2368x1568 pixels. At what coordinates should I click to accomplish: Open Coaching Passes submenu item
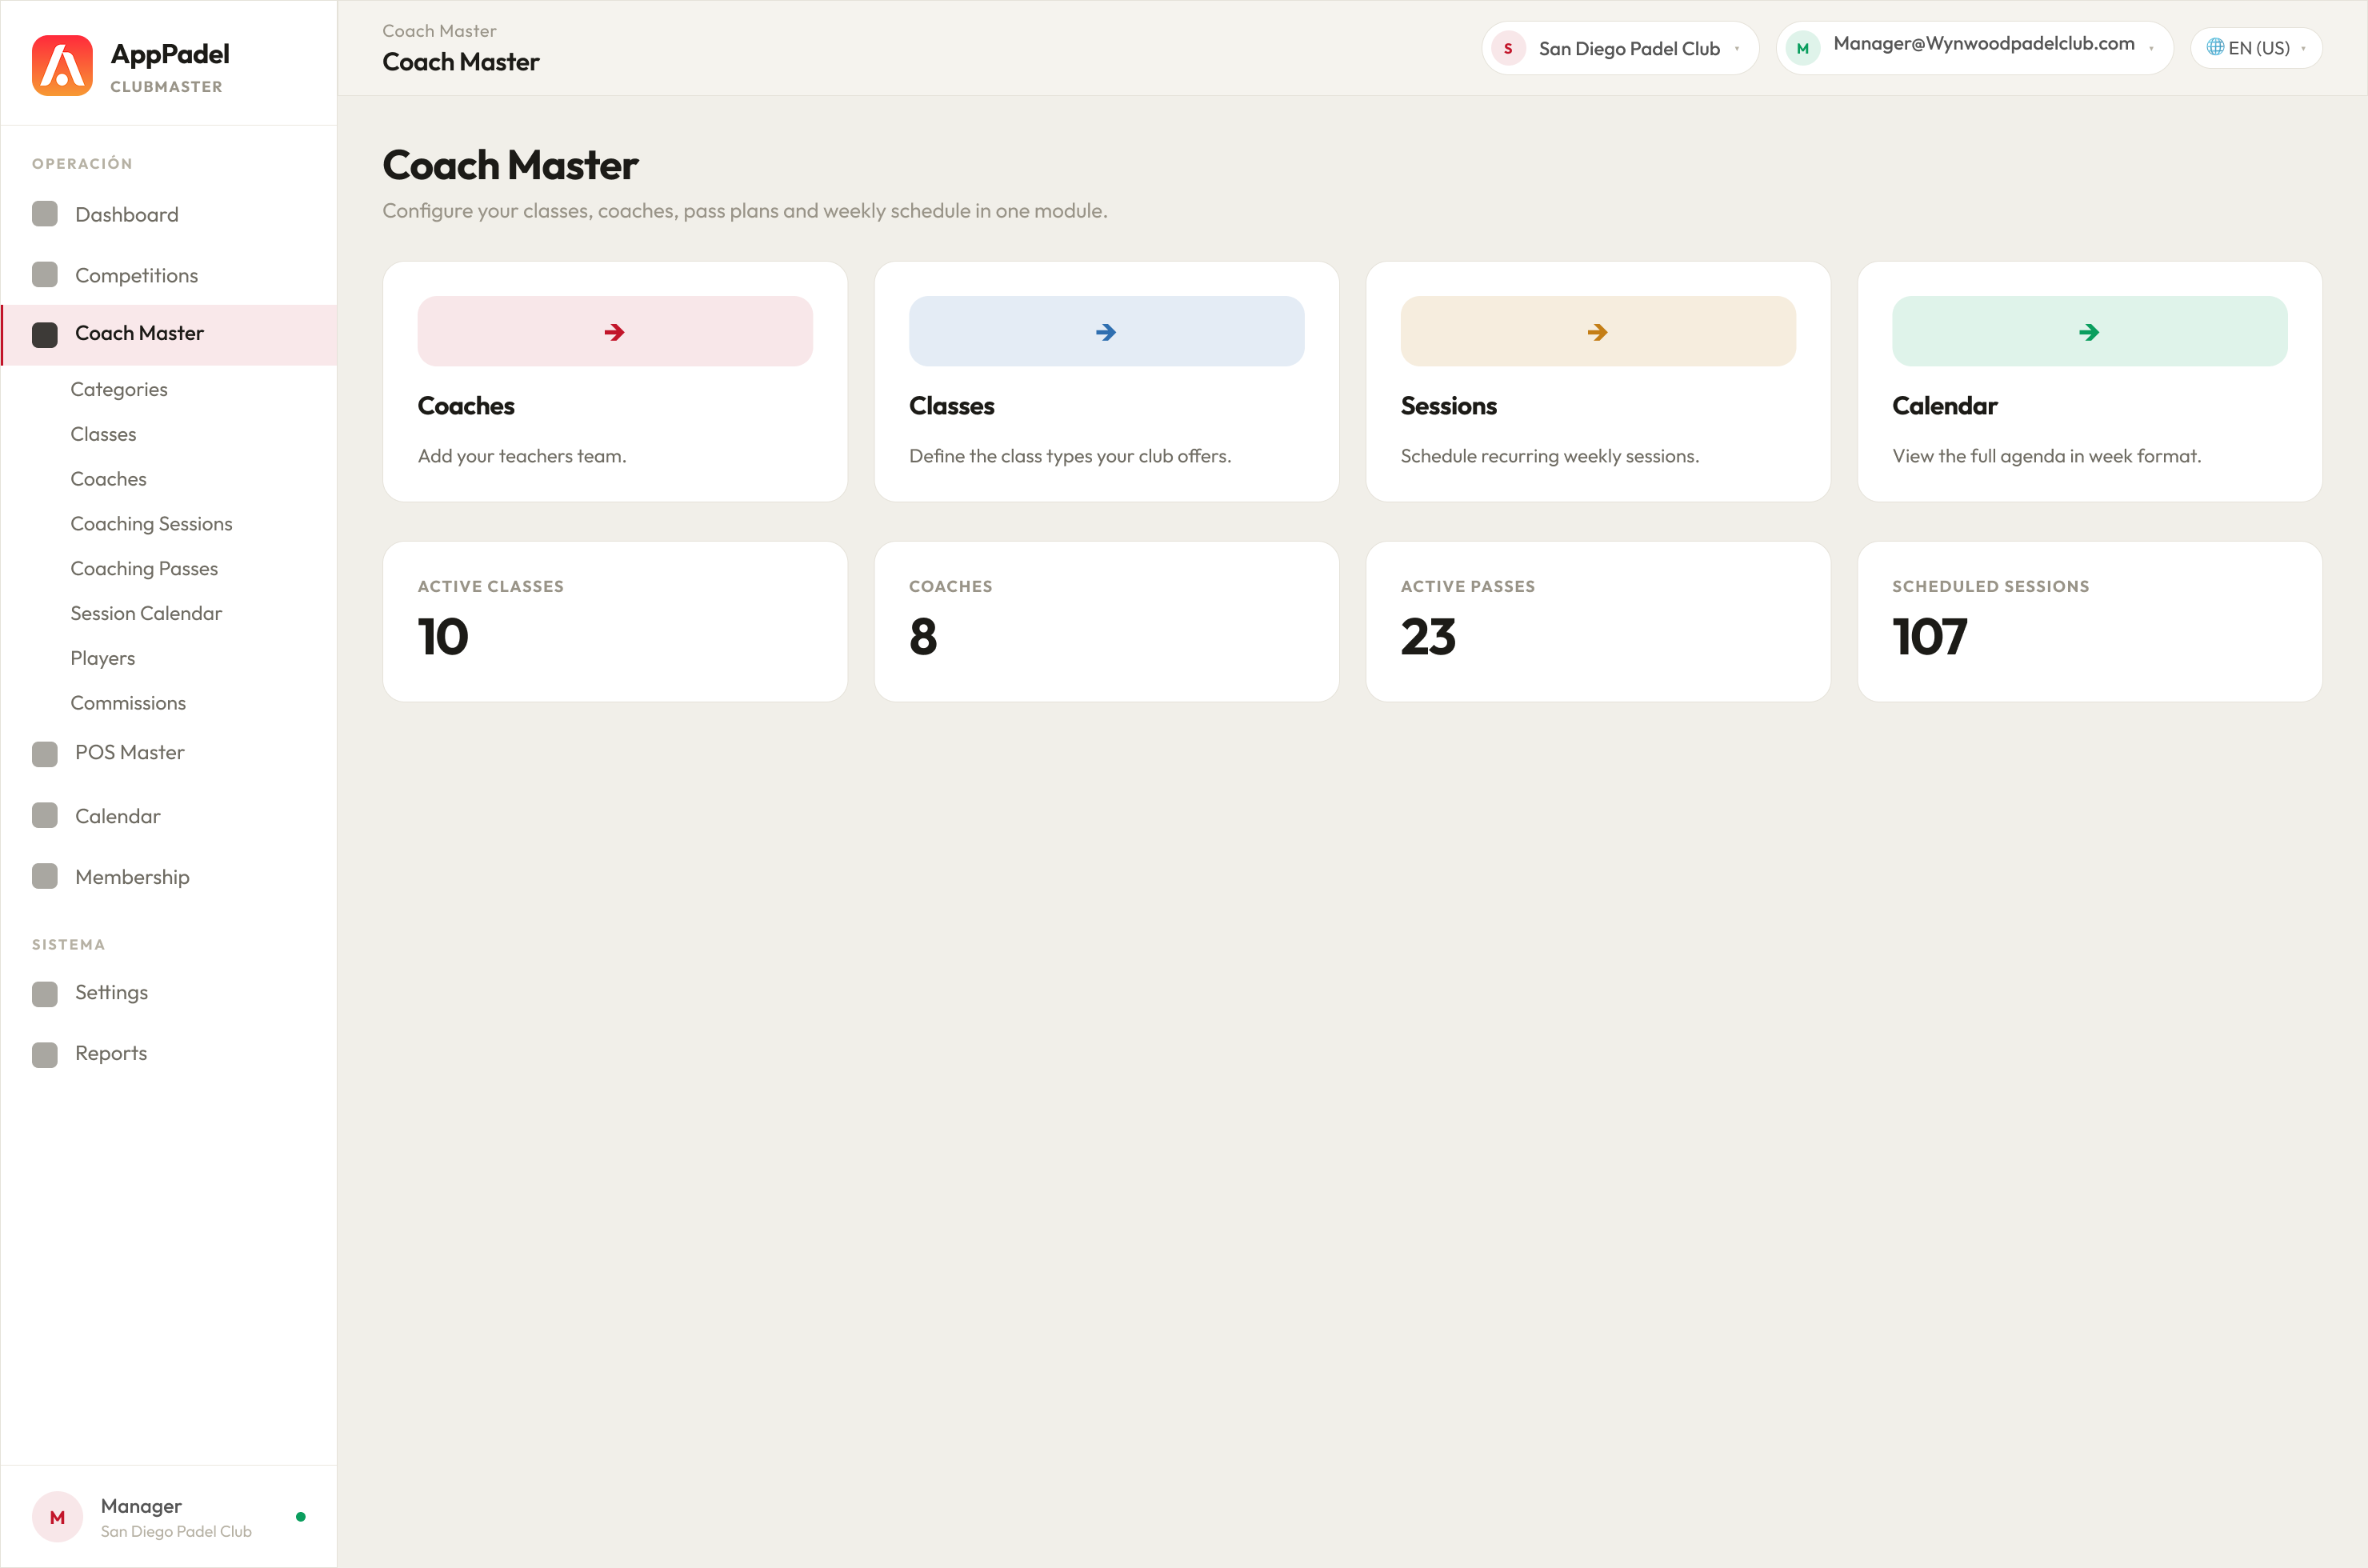[x=144, y=569]
